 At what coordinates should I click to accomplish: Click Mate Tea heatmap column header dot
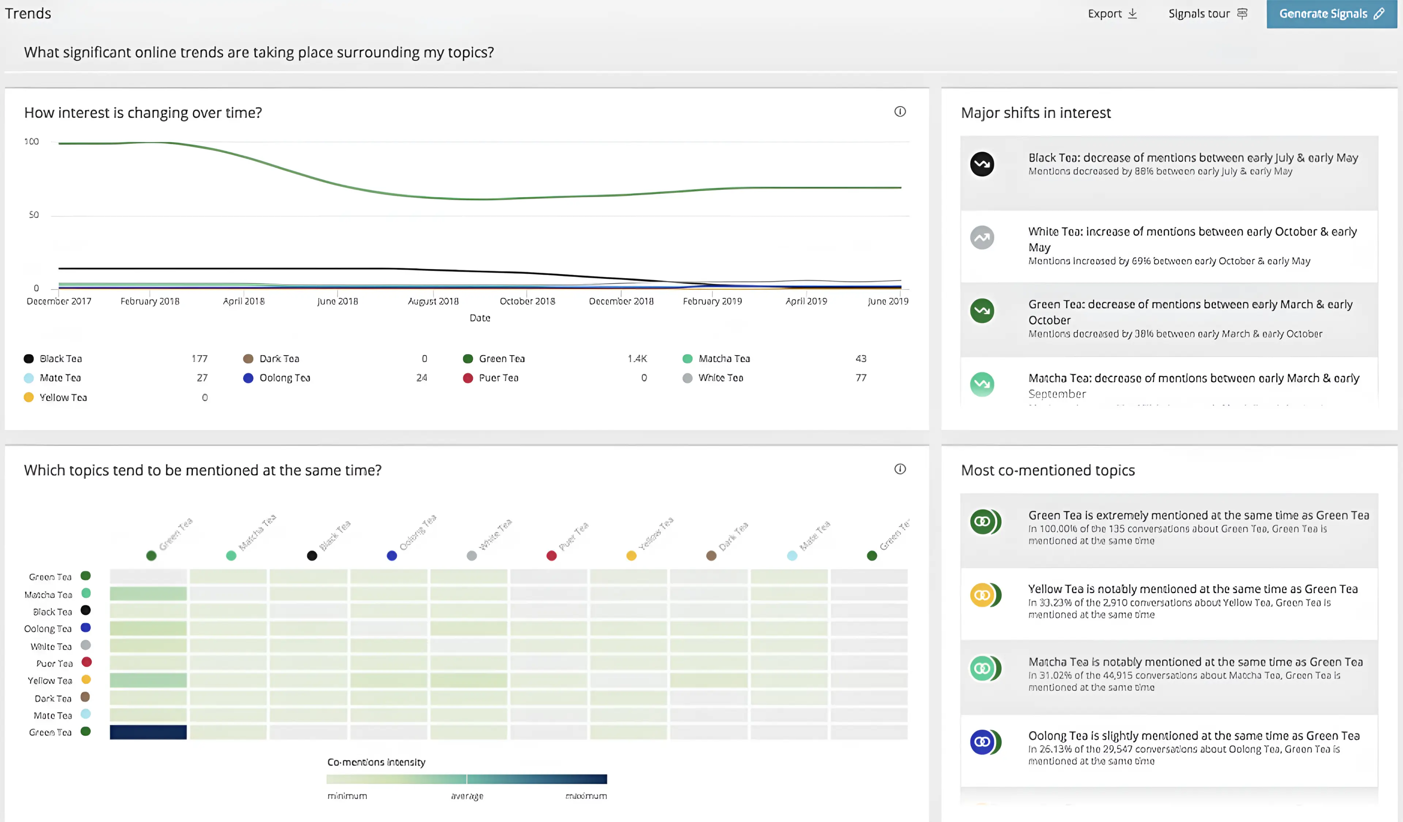pos(792,555)
